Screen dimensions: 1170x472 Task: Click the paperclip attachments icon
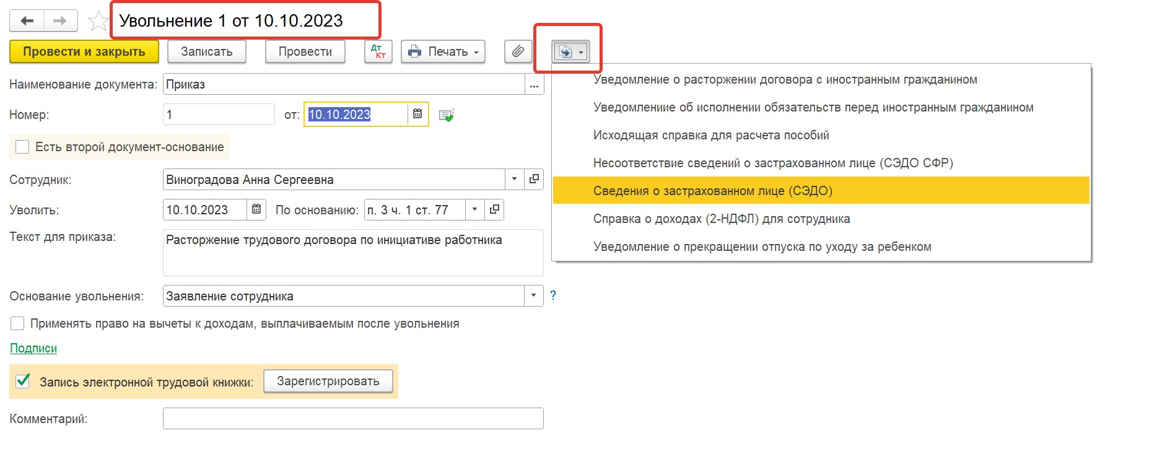[518, 51]
